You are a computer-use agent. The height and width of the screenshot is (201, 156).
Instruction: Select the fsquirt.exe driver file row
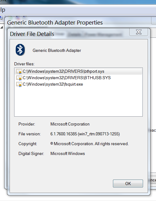pos(78,84)
